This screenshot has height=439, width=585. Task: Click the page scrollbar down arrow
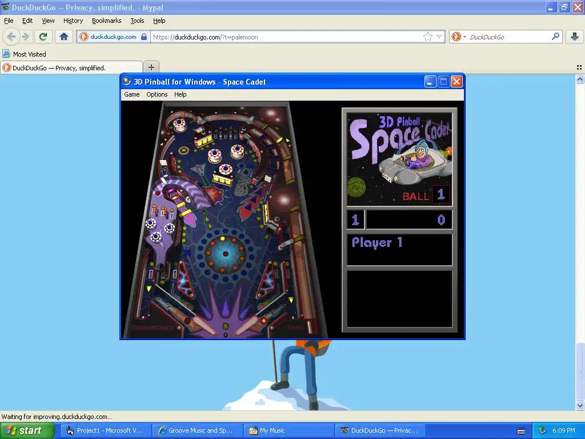[x=580, y=405]
